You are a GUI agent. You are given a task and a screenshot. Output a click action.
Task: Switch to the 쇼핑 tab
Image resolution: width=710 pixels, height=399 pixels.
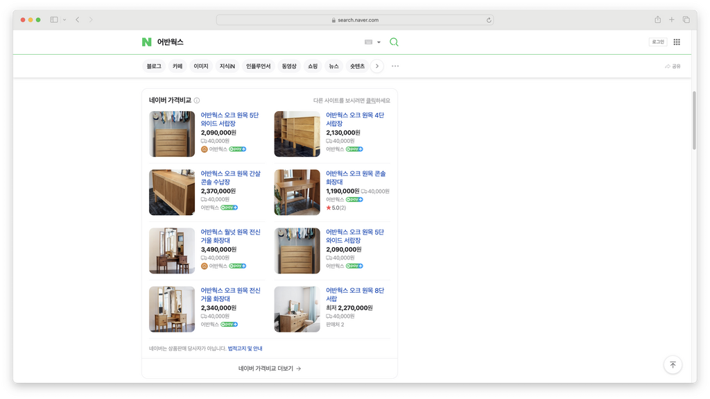pos(313,66)
